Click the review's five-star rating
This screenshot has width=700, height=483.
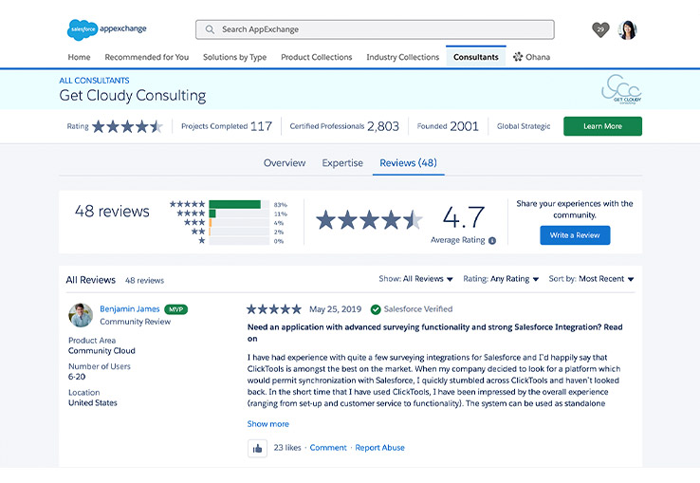[274, 309]
